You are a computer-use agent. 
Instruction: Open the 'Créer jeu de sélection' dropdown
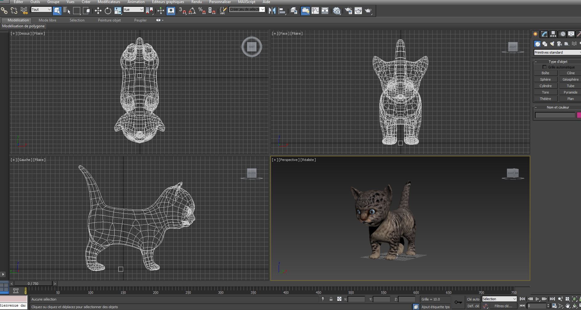point(247,10)
